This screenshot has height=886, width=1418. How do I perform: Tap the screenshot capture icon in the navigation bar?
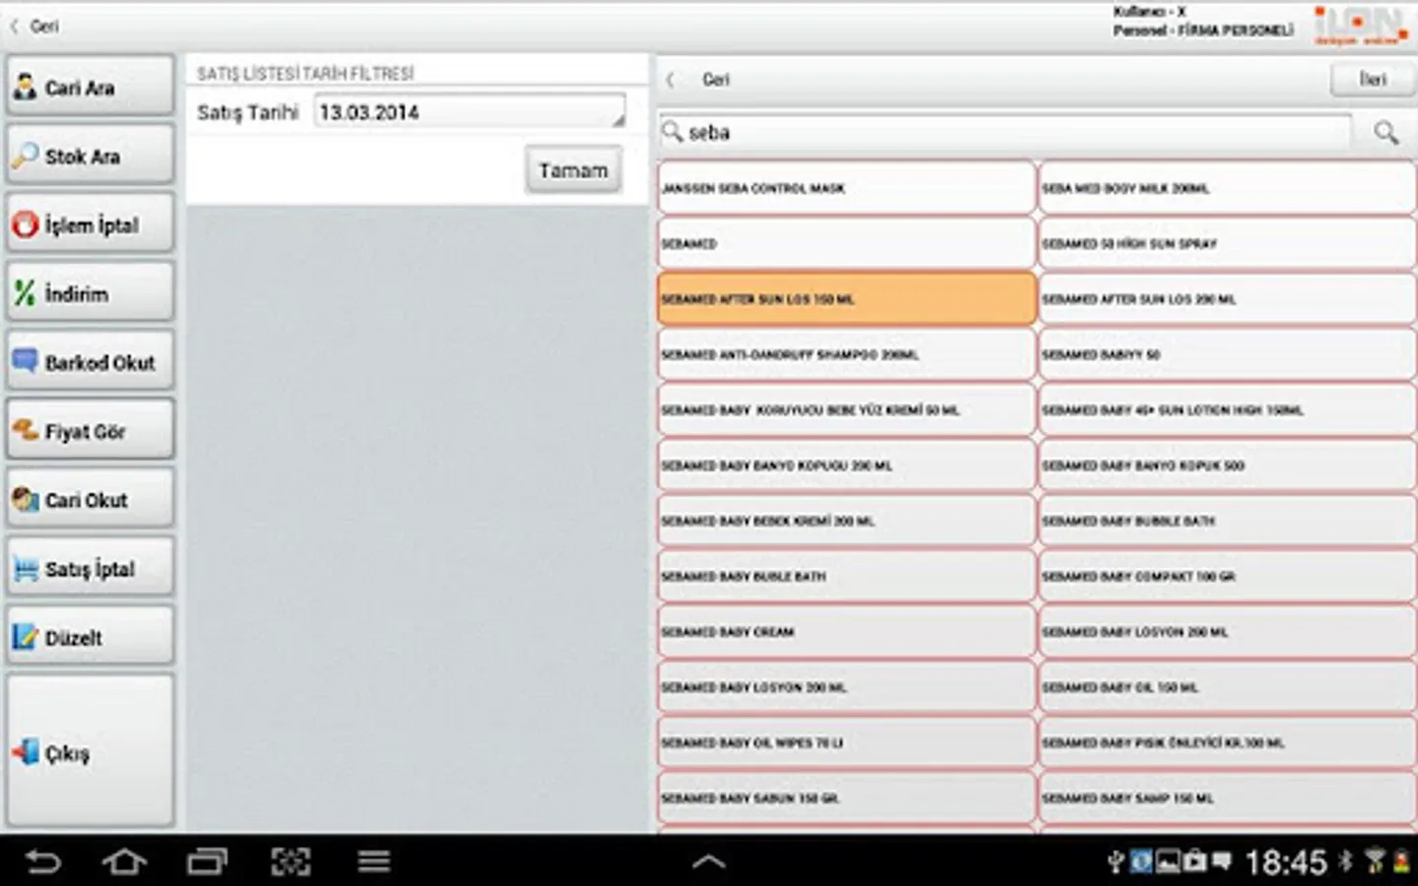tap(290, 862)
